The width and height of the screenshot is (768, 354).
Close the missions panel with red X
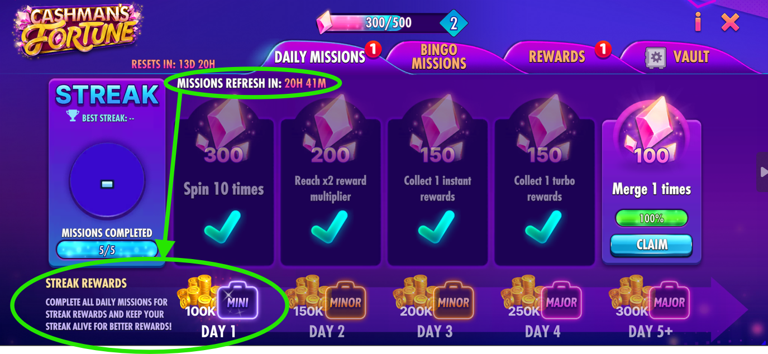pos(730,22)
